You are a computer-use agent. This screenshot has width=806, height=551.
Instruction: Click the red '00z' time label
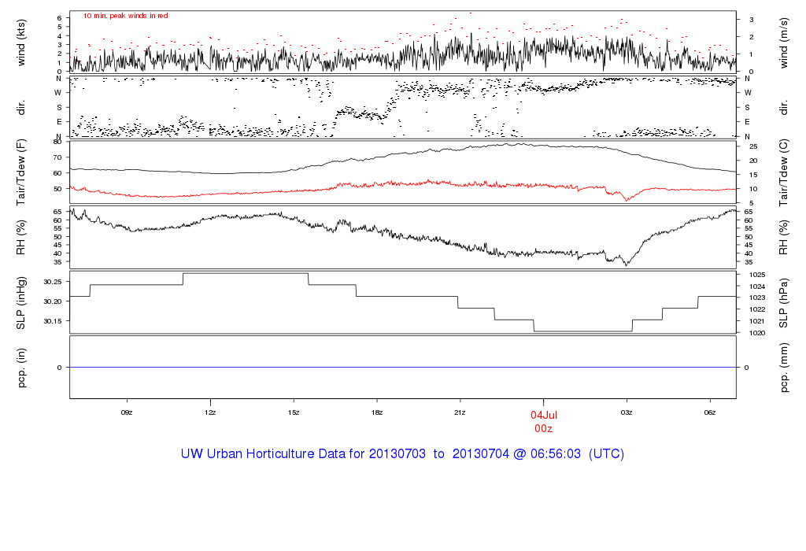[543, 429]
